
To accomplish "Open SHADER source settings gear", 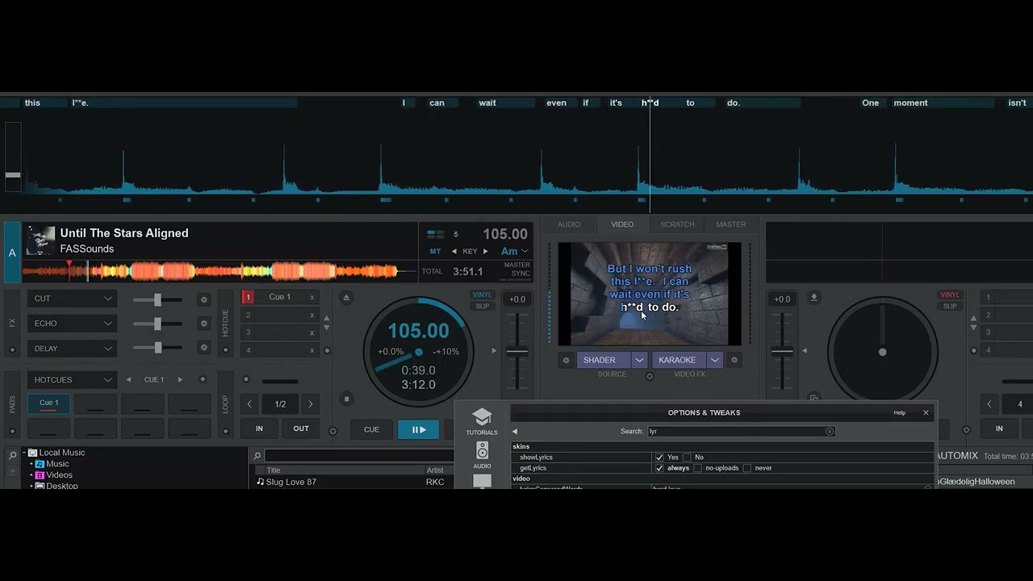I will [x=566, y=360].
